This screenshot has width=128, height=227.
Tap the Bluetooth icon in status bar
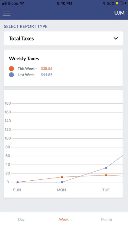104,3
